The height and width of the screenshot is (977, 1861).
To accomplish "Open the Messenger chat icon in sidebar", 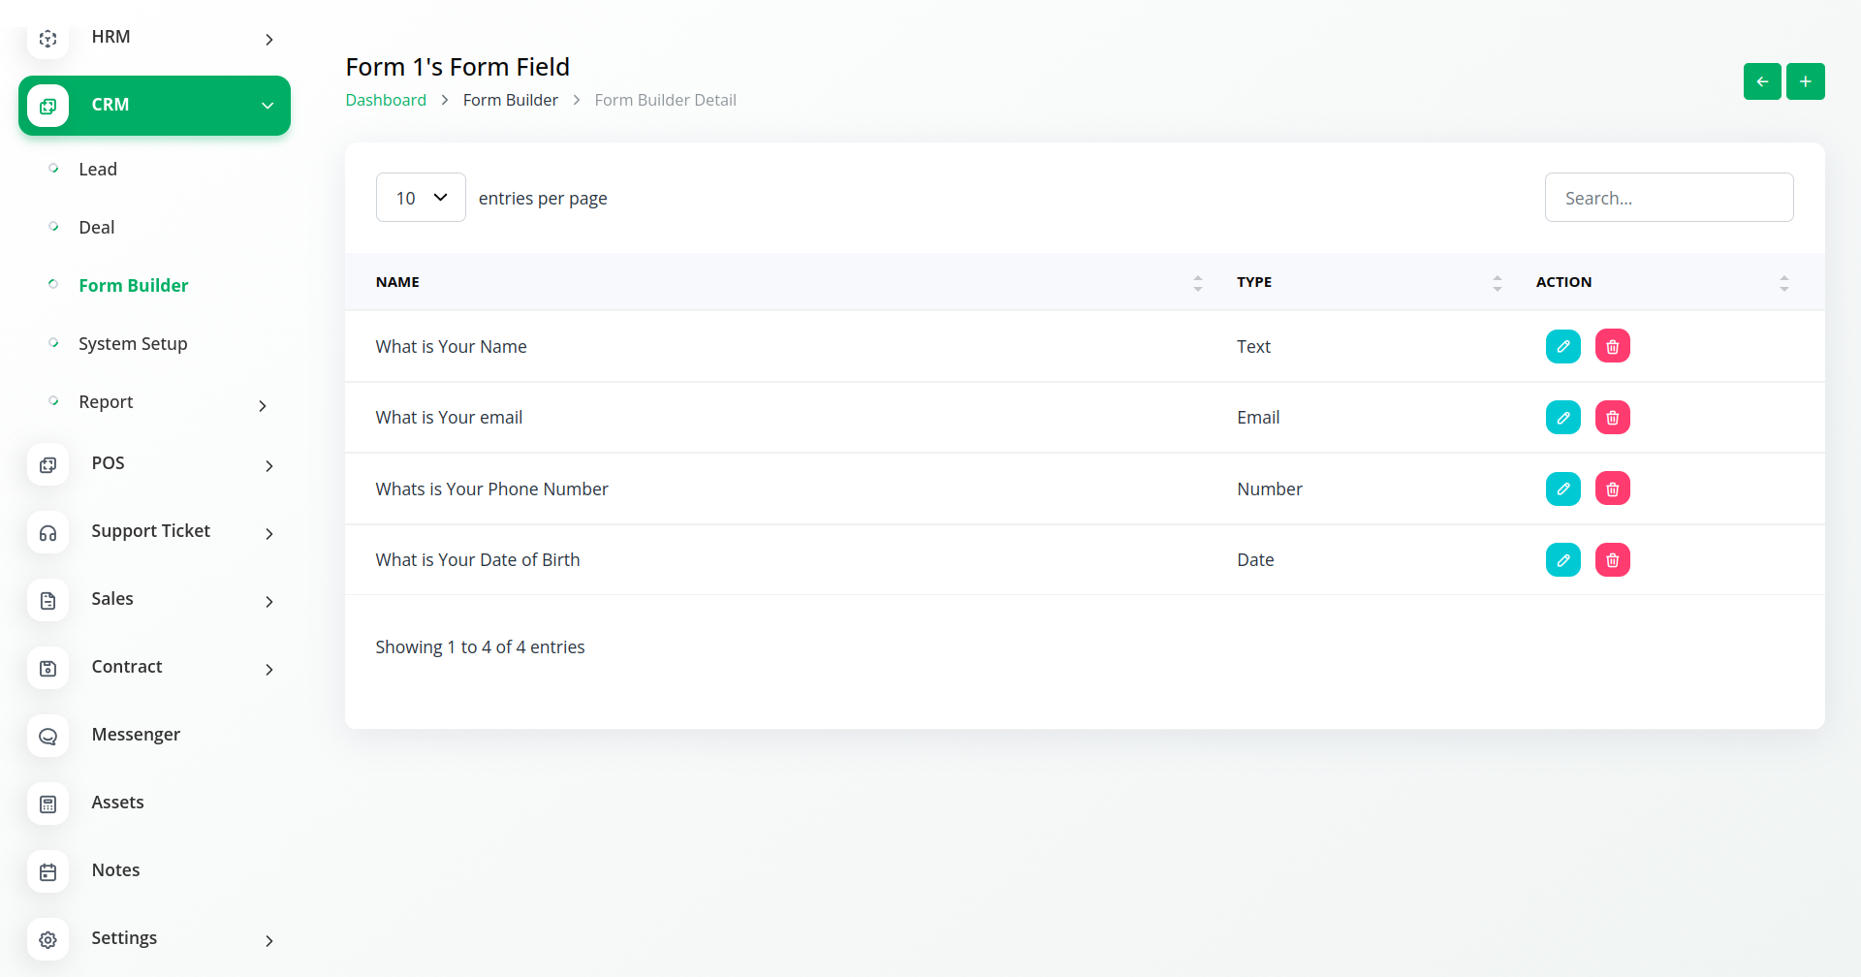I will [x=47, y=736].
